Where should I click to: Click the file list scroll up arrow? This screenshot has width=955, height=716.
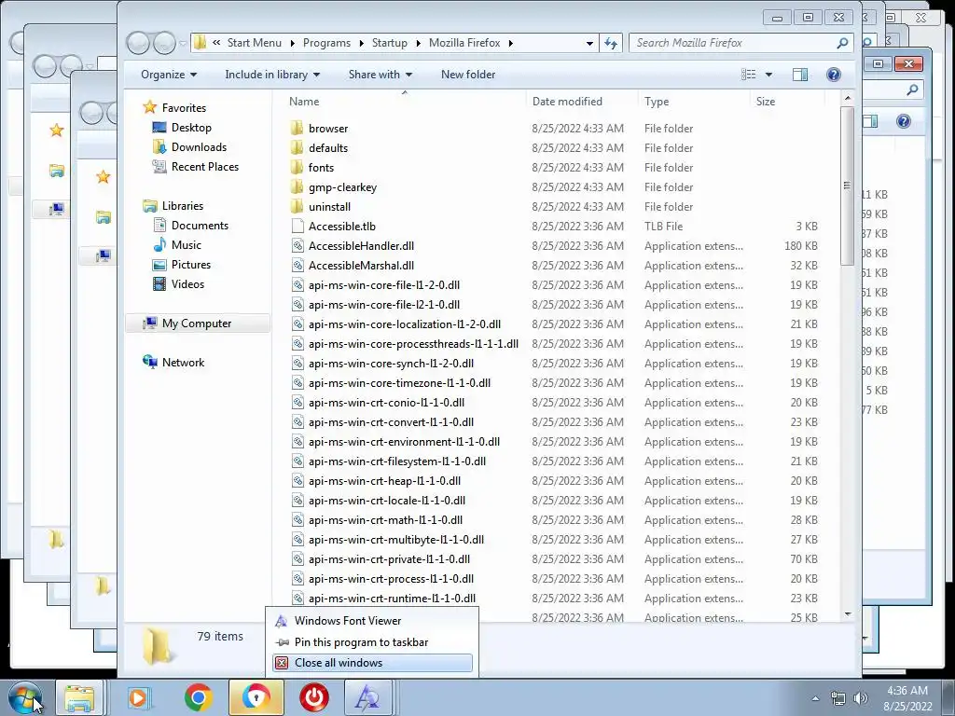(x=847, y=98)
